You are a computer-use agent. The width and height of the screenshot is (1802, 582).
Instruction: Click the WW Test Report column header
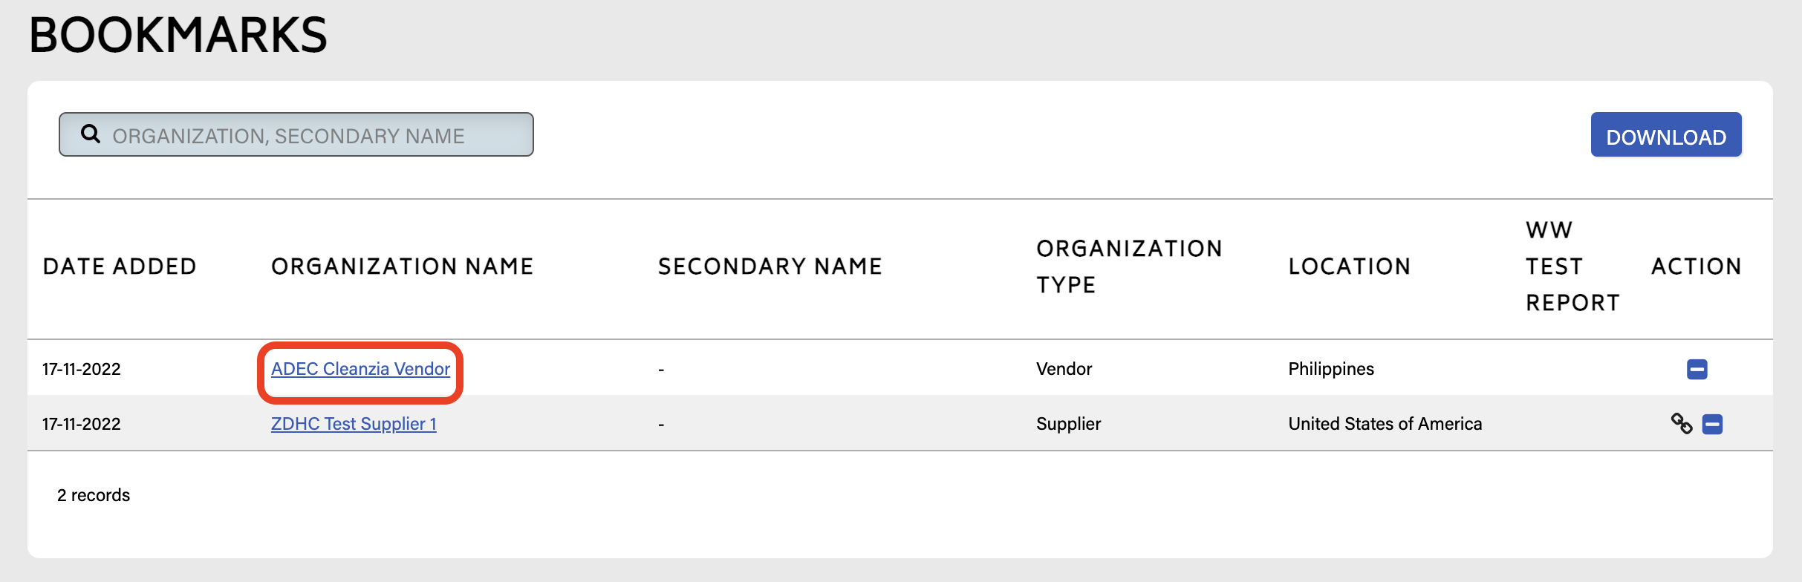(x=1572, y=267)
